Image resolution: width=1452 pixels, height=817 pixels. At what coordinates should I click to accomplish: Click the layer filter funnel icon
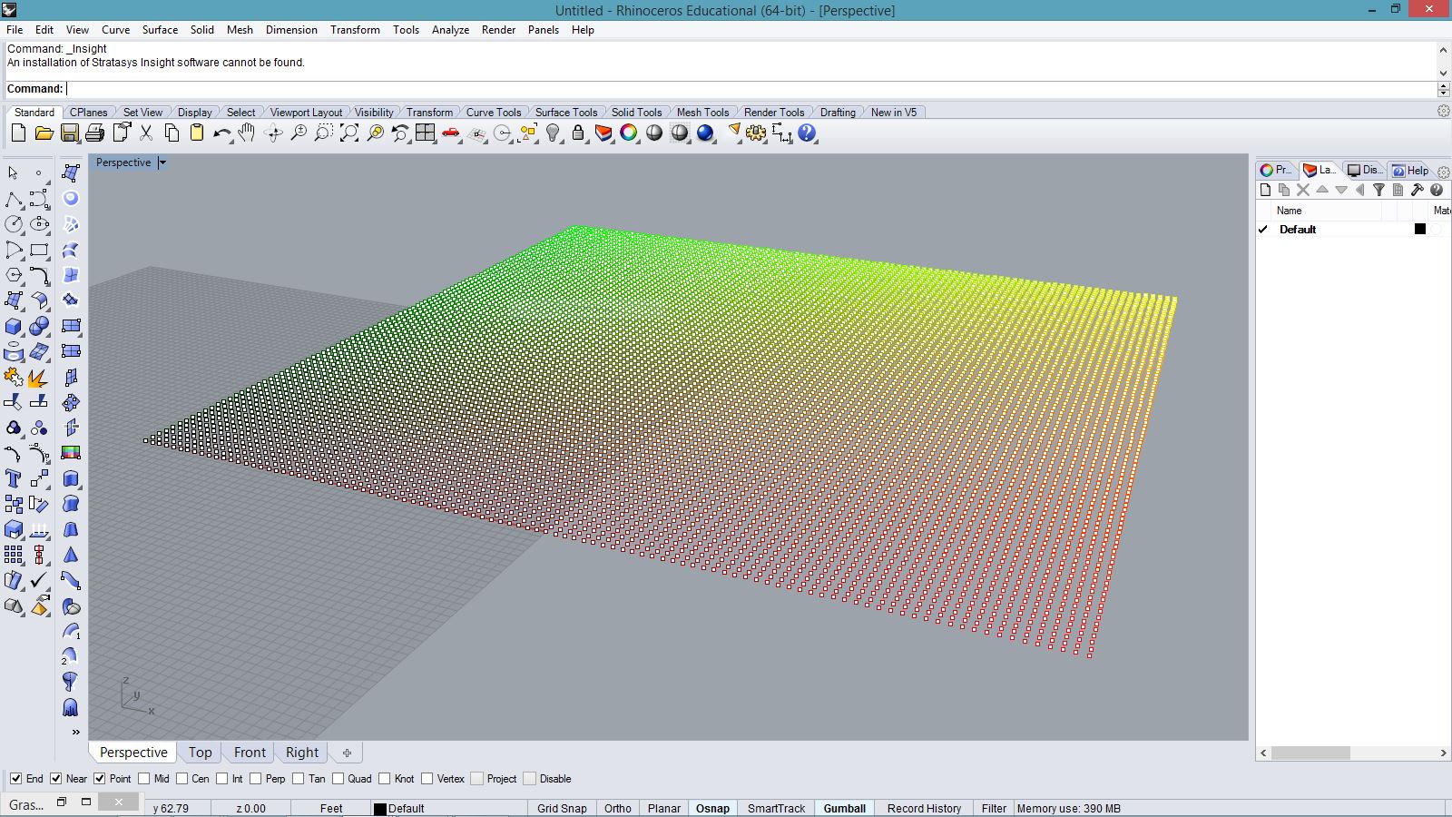[1378, 190]
